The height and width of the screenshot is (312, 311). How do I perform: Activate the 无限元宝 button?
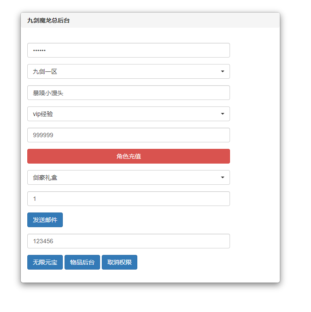coord(45,262)
